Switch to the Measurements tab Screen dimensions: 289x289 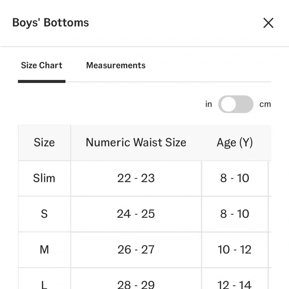[x=116, y=65]
